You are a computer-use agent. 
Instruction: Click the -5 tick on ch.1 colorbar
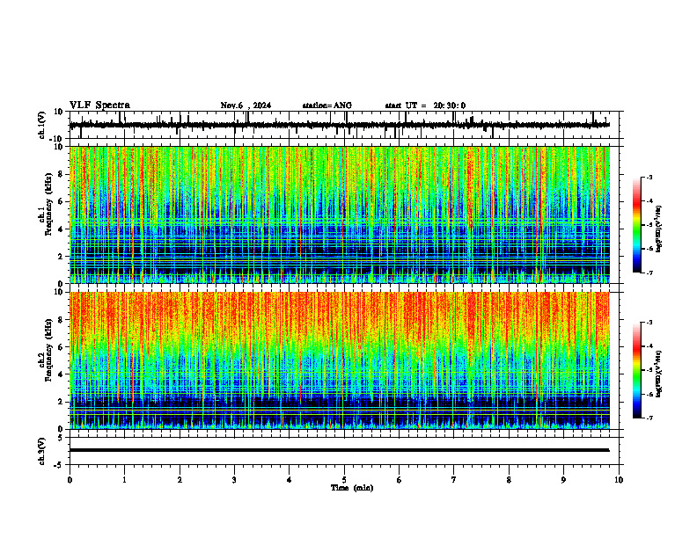pyautogui.click(x=649, y=225)
